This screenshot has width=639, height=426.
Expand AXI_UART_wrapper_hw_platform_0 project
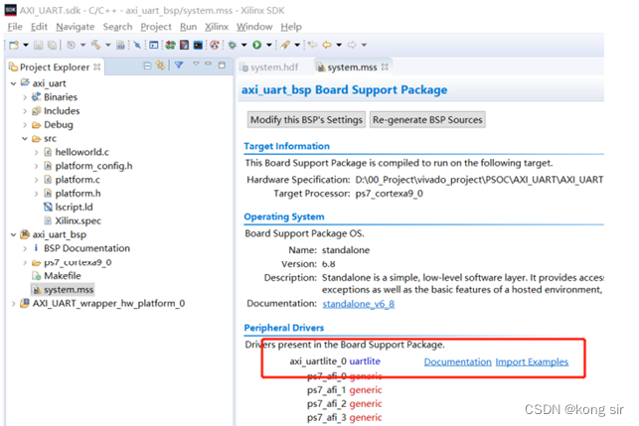pos(14,304)
